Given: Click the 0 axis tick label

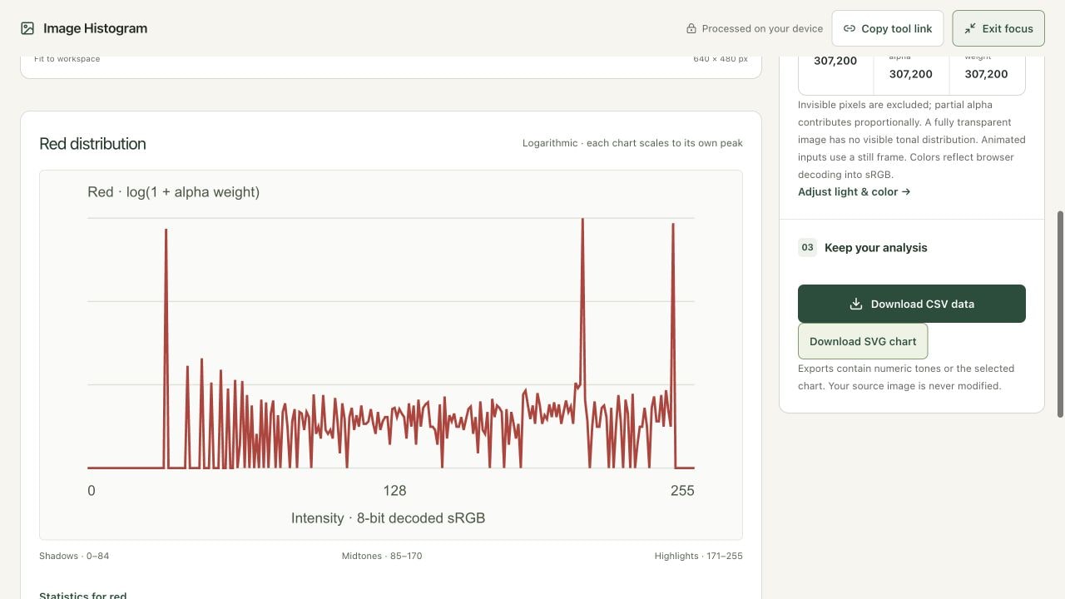Looking at the screenshot, I should pyautogui.click(x=92, y=491).
